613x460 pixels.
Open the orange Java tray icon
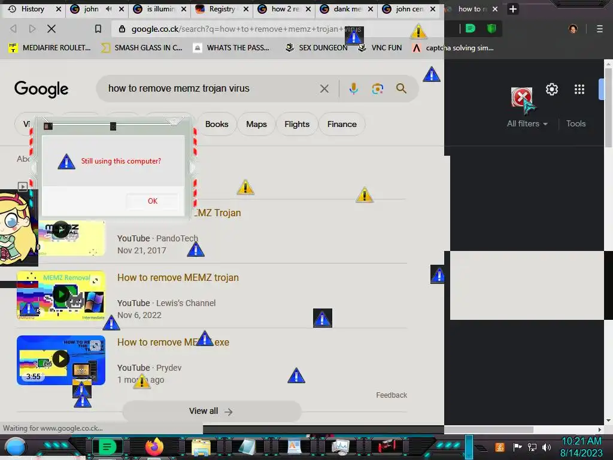tap(499, 447)
